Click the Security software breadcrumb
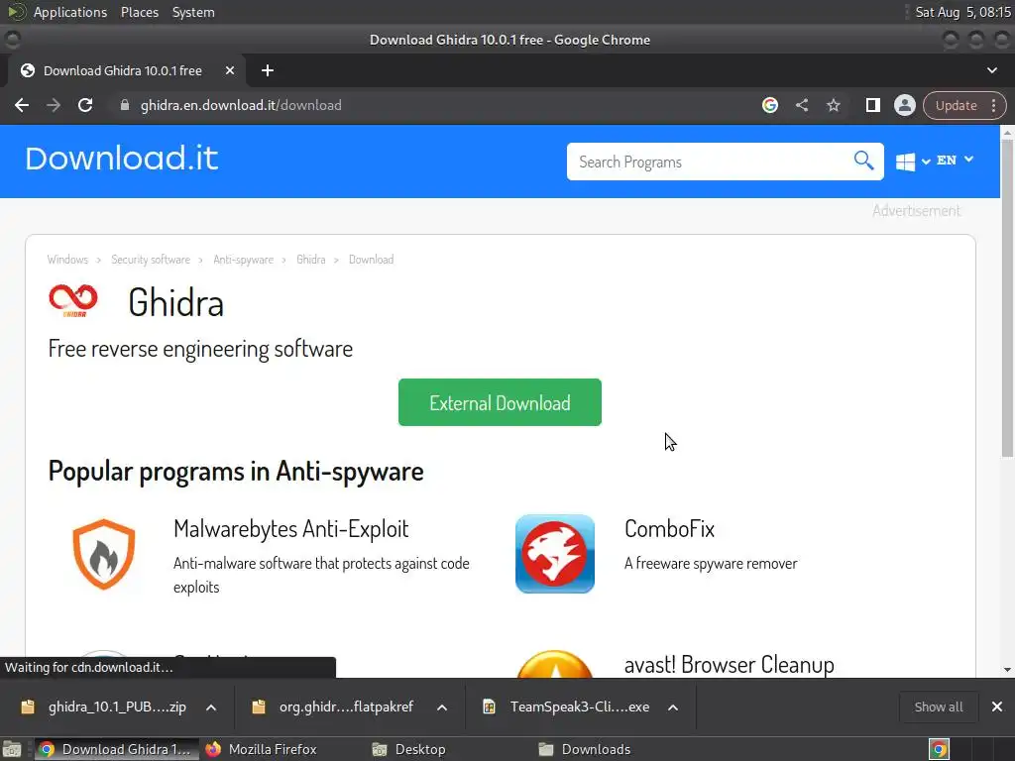Image resolution: width=1015 pixels, height=761 pixels. [x=151, y=260]
